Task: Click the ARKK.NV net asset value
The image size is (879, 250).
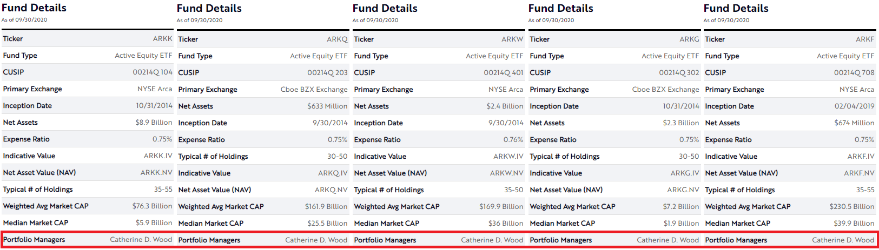Action: click(x=156, y=173)
